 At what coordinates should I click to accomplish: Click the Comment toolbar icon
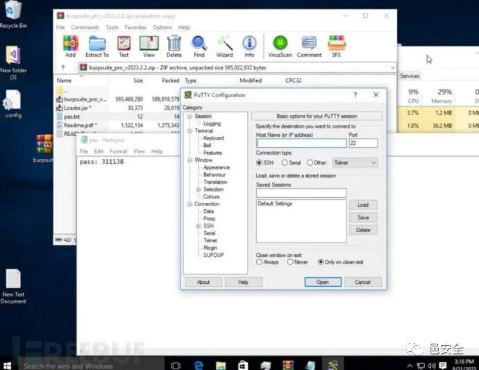pos(309,46)
